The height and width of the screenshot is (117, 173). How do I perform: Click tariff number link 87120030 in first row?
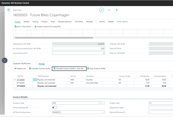[x=21, y=80]
